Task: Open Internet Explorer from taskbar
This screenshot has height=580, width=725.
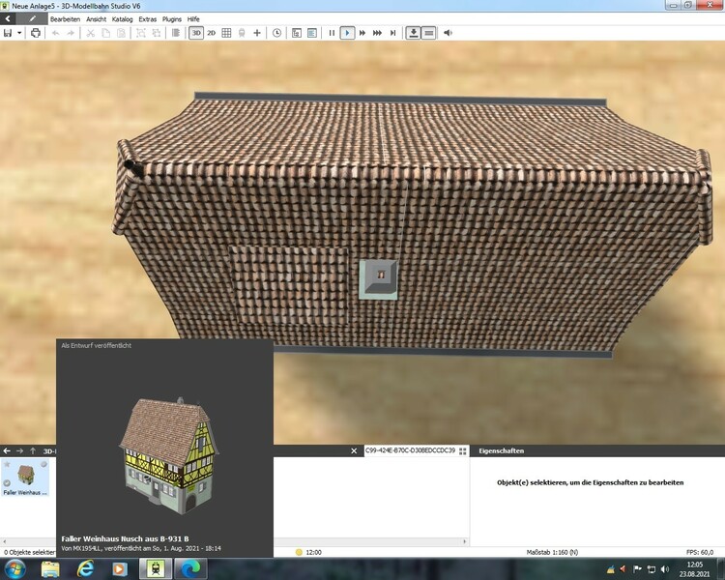Action: coord(85,569)
